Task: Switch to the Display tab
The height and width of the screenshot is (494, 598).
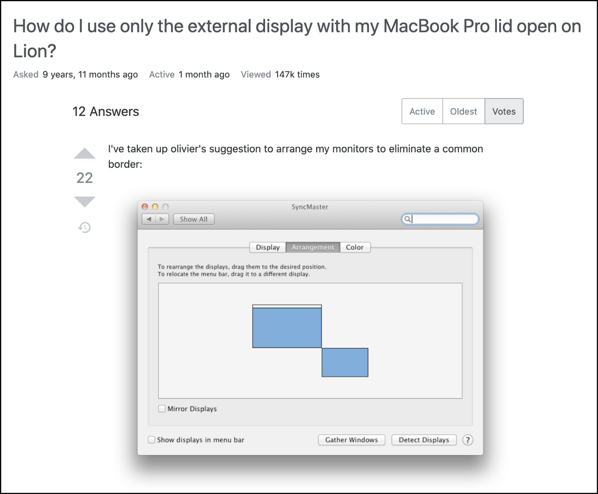Action: point(267,247)
